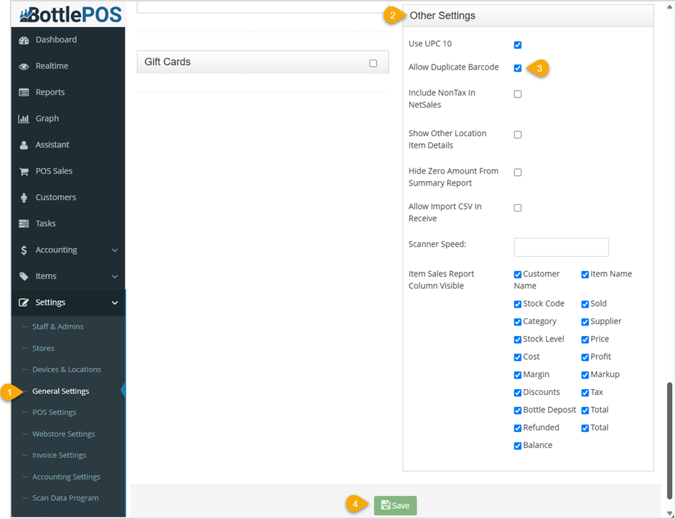Open Webstore Settings
676x519 pixels.
[64, 433]
